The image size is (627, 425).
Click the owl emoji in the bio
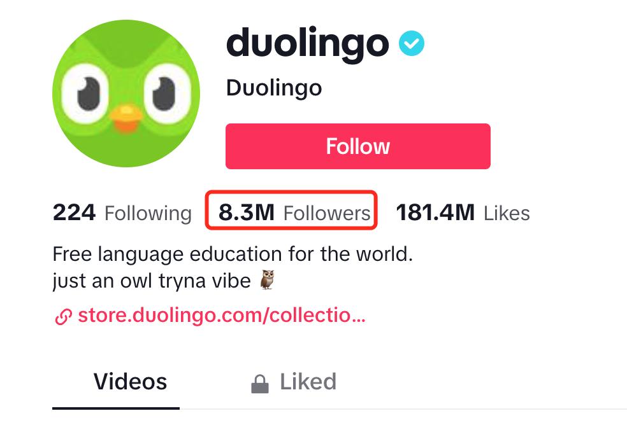(x=268, y=279)
